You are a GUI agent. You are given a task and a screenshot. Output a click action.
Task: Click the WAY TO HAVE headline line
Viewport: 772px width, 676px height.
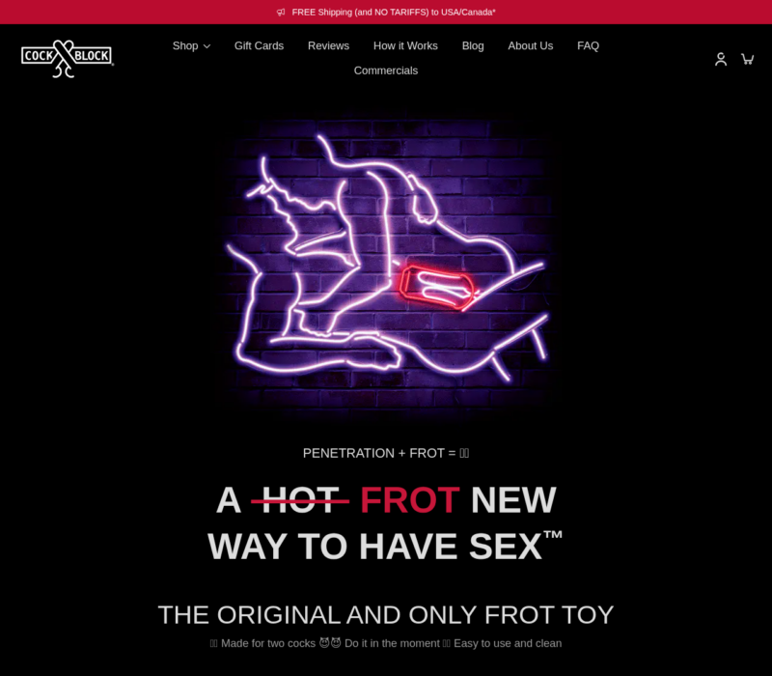click(x=385, y=547)
